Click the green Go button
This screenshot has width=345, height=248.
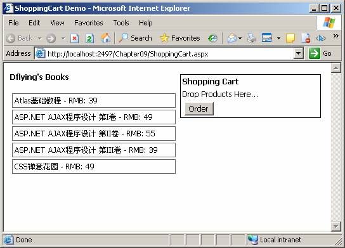pyautogui.click(x=320, y=53)
